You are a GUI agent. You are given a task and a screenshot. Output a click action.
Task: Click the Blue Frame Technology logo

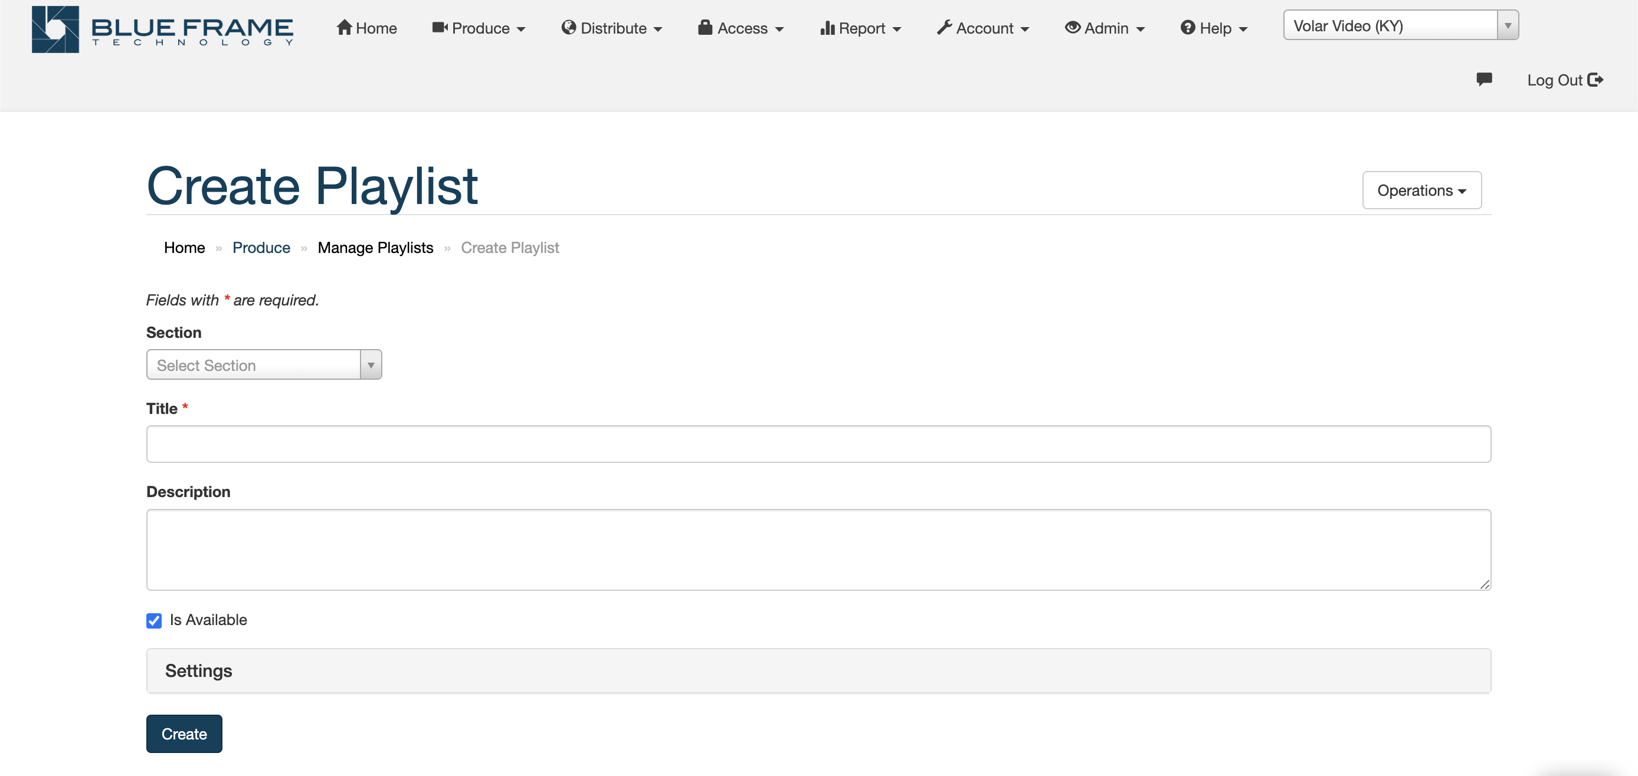tap(162, 29)
